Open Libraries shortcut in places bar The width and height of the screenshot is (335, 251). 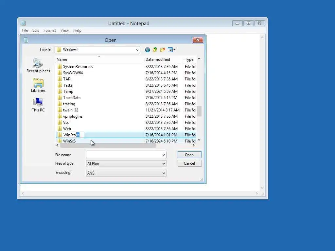click(x=38, y=85)
